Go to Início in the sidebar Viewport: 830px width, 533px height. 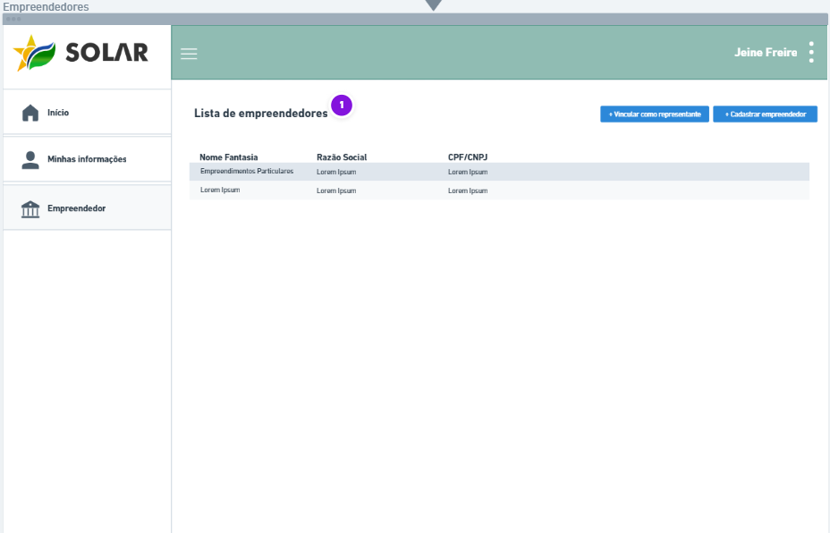pyautogui.click(x=87, y=112)
